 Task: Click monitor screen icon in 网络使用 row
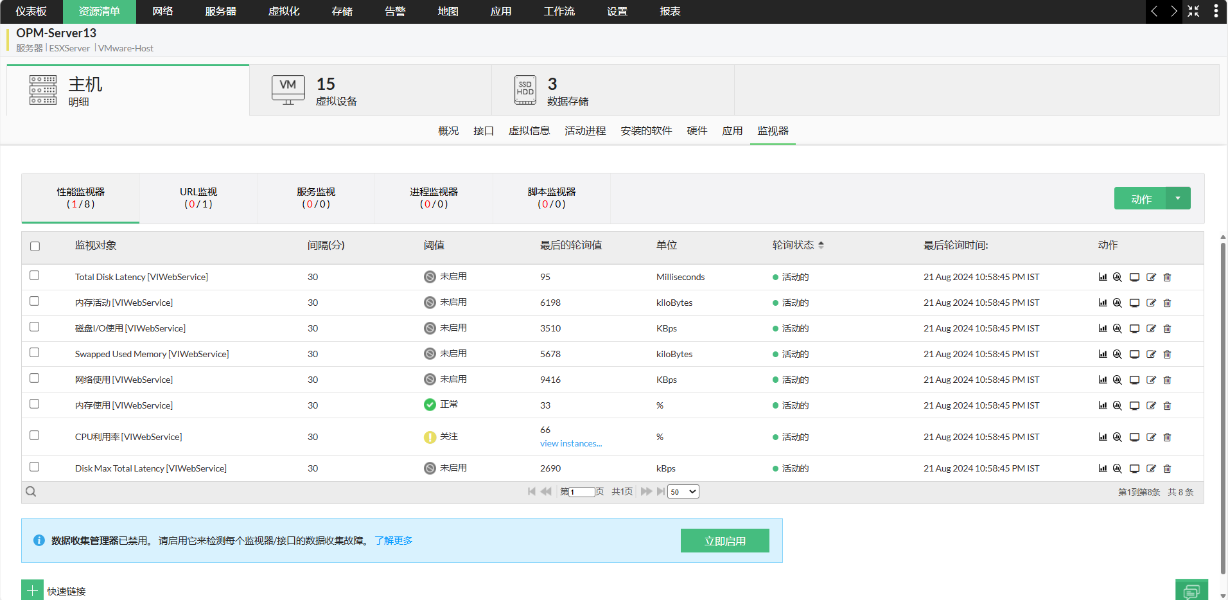[1134, 380]
